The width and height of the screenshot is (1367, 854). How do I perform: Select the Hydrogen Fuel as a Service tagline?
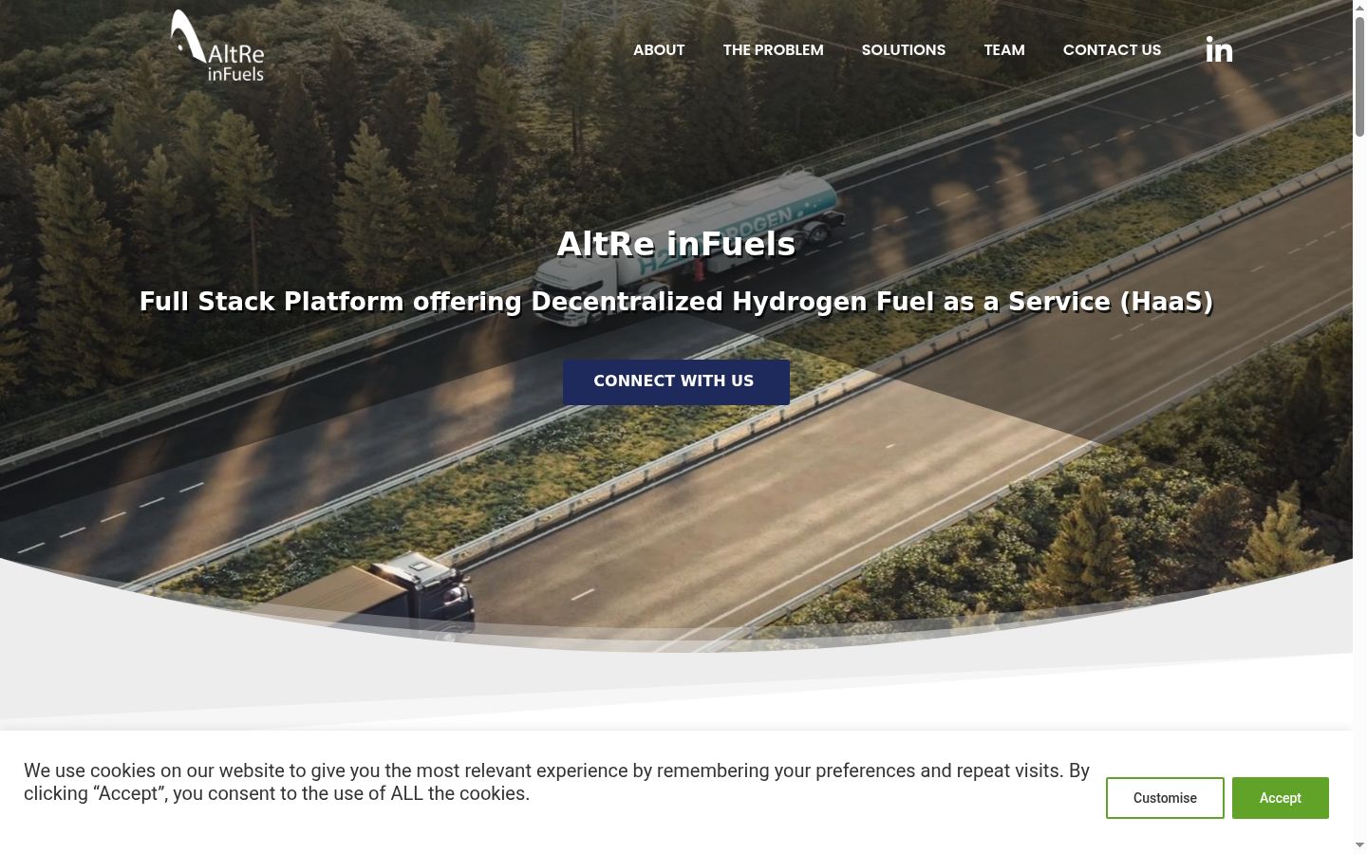(676, 302)
